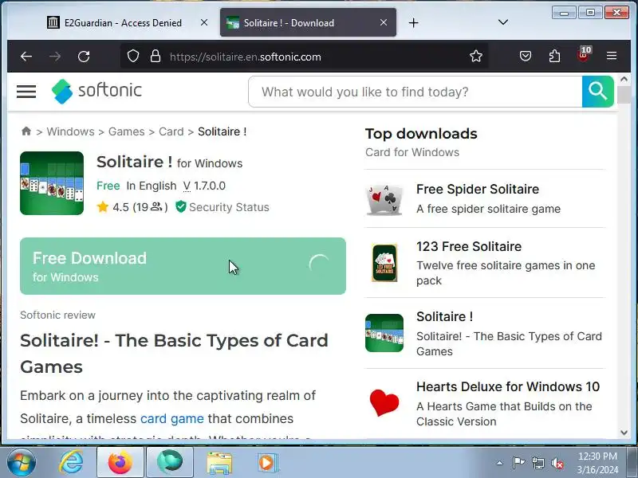638x478 pixels.
Task: Close the E2Guardian tab
Action: point(204,22)
